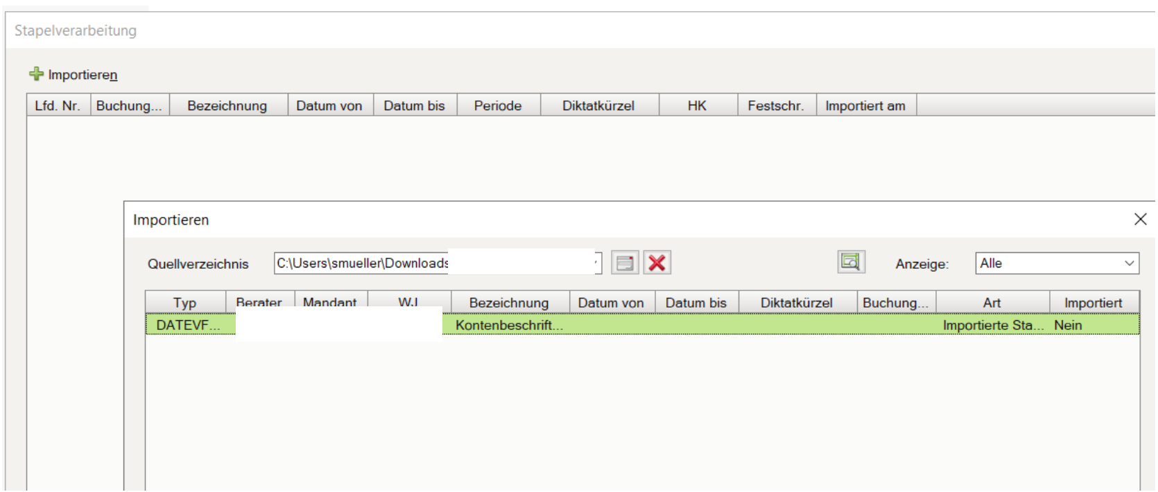The image size is (1158, 492).
Task: Sort by Typ column in import list
Action: pyautogui.click(x=185, y=303)
